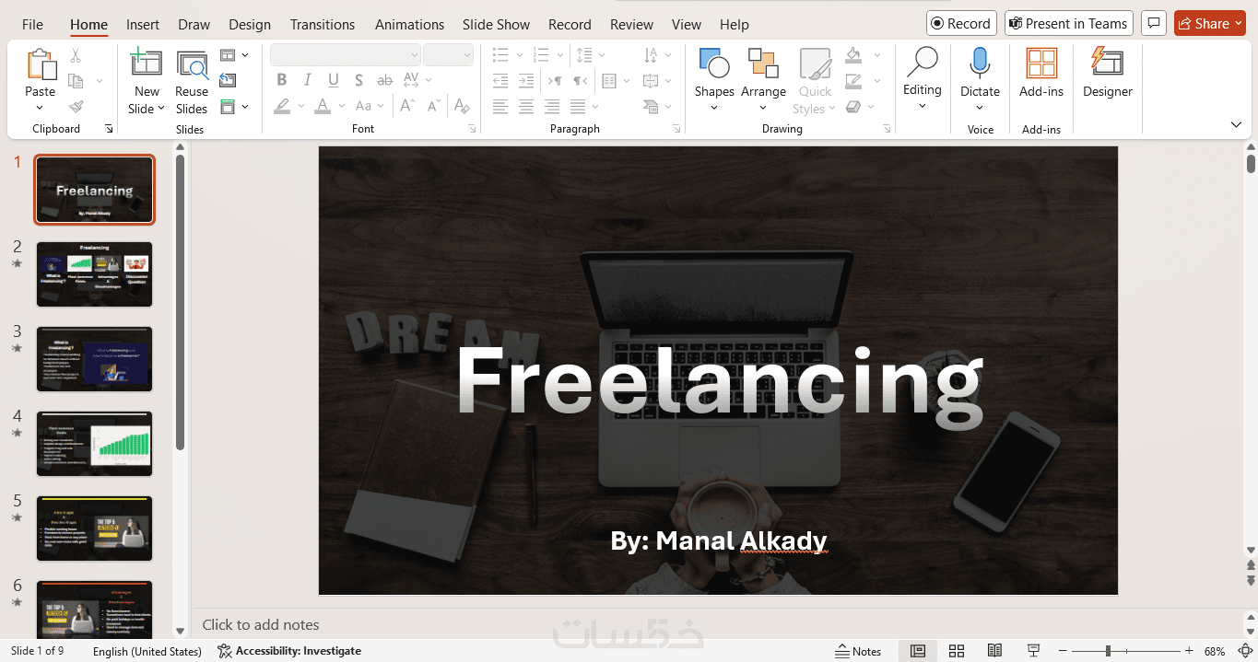This screenshot has height=662, width=1258.
Task: Click the Shape Fill paint bucket
Action: tap(853, 55)
